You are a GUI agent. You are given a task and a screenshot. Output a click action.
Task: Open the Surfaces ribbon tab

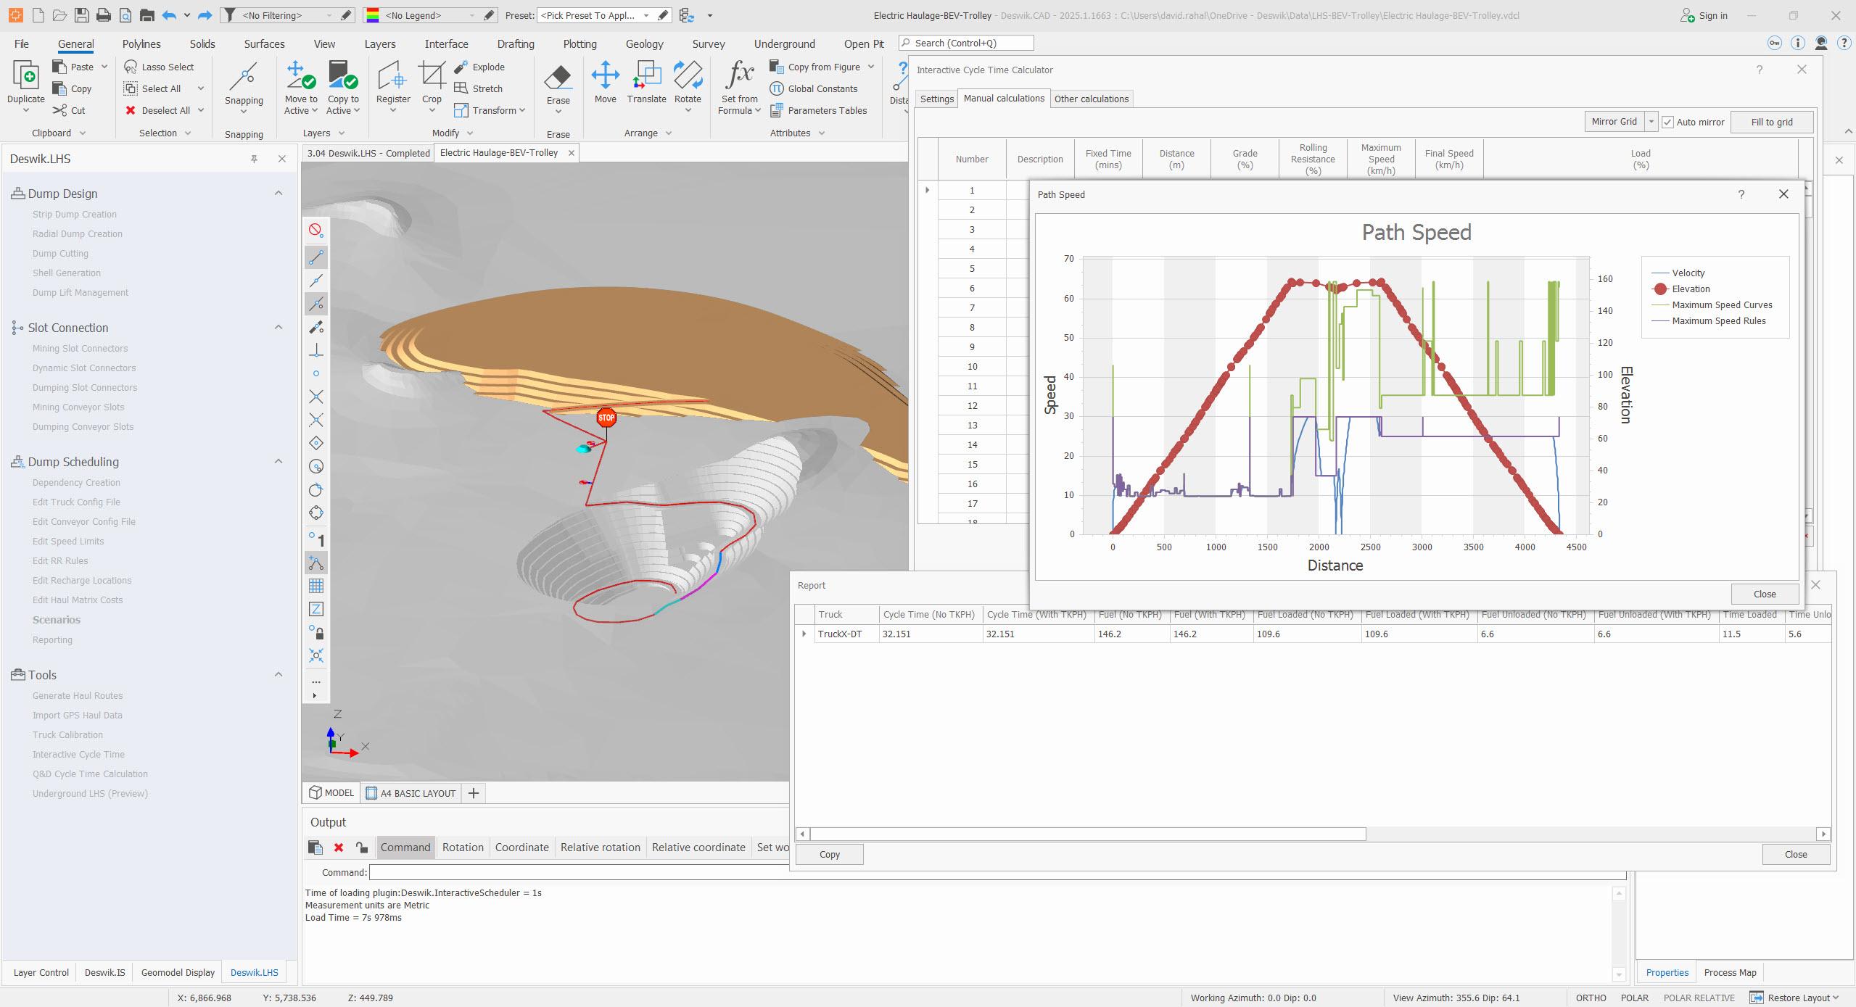(x=264, y=43)
